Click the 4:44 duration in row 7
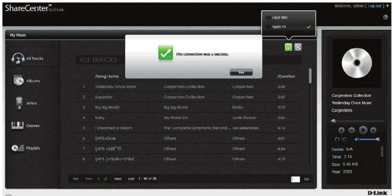 point(281,149)
